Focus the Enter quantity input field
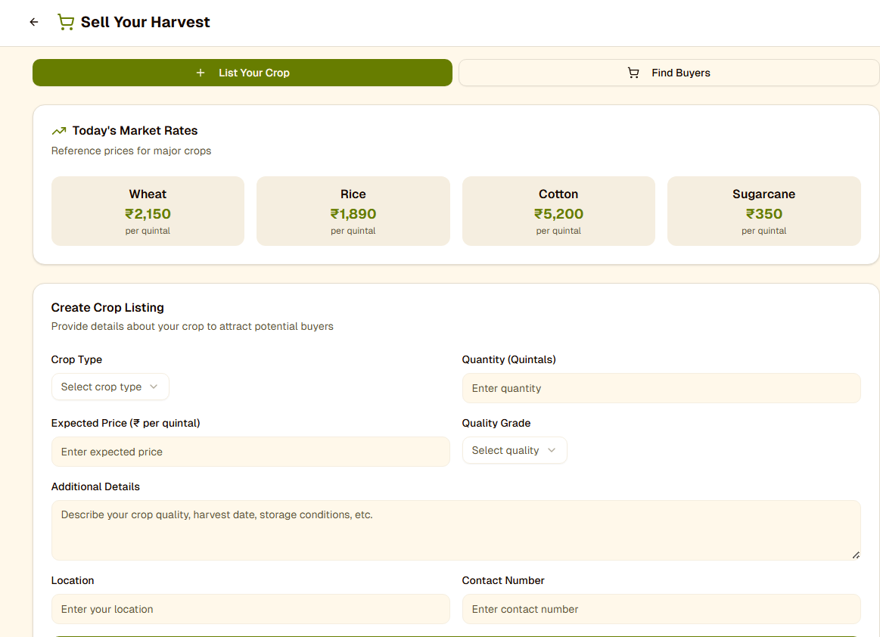Viewport: 880px width, 637px height. [x=661, y=388]
